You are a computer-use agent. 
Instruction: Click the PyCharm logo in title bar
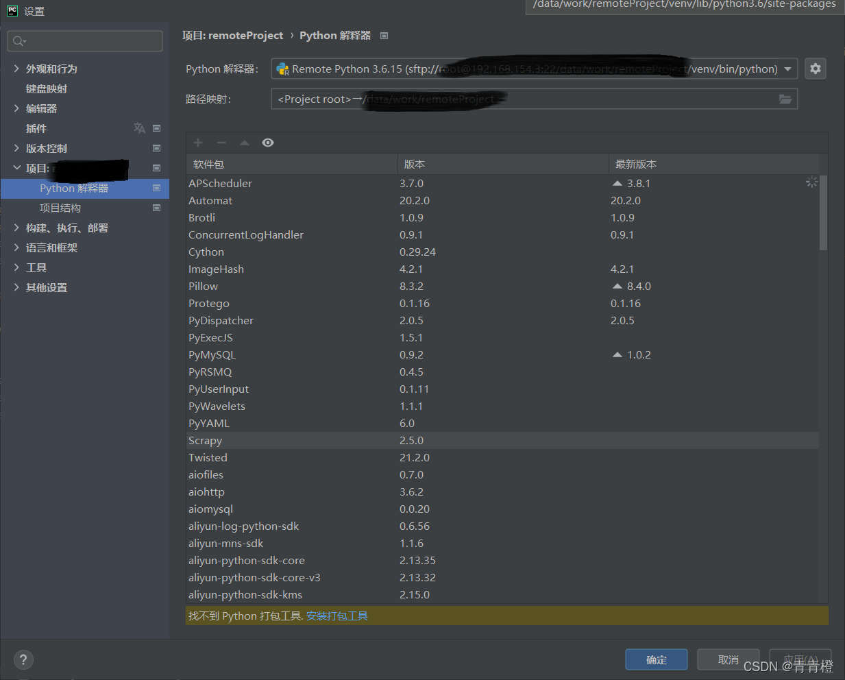coord(12,10)
